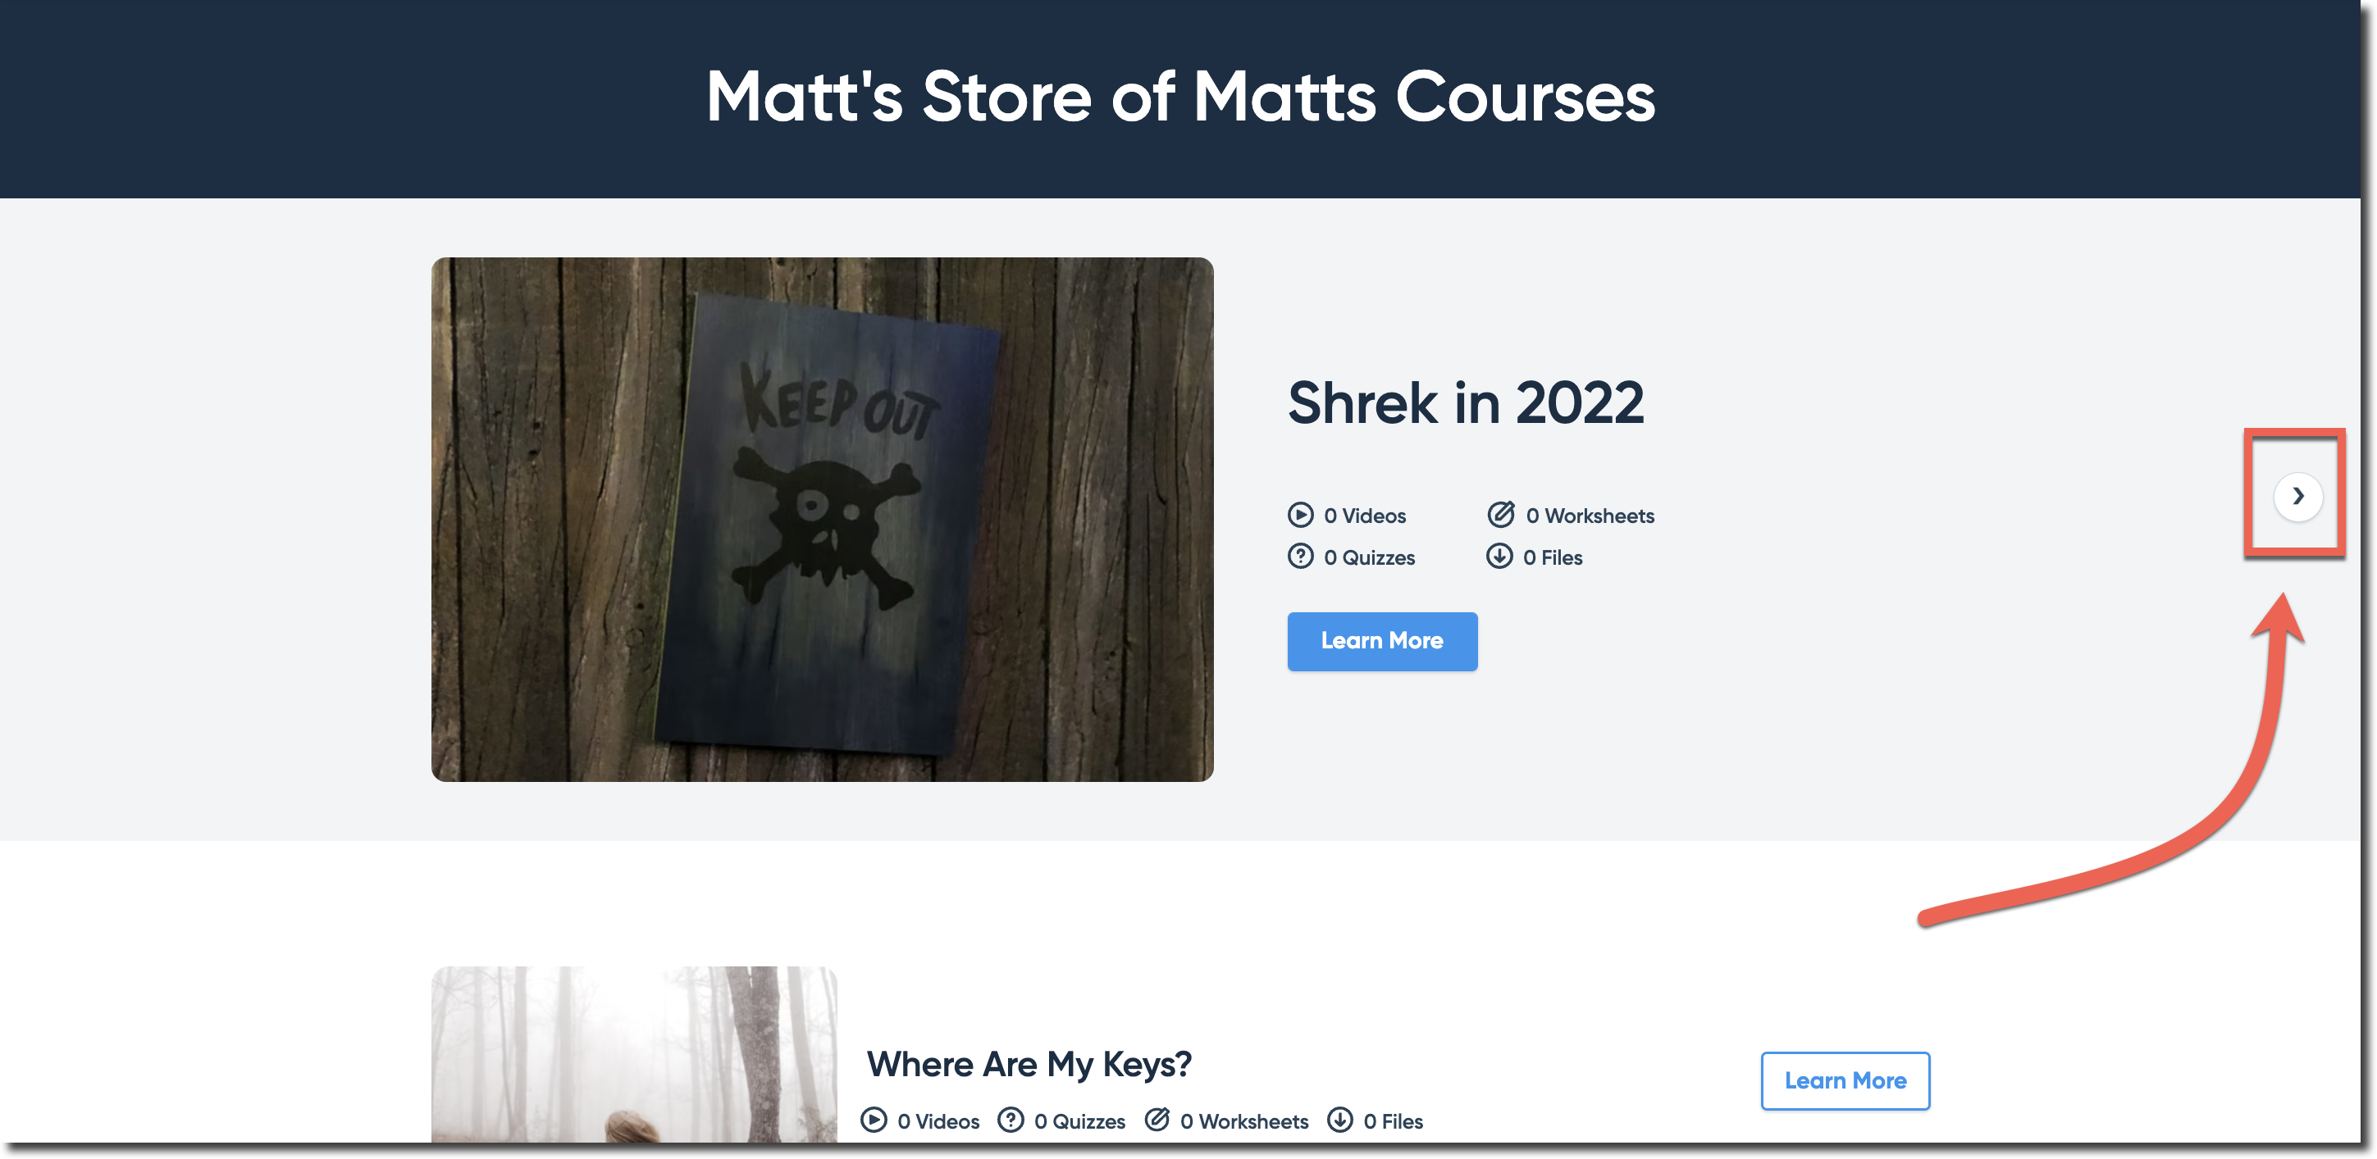Image resolution: width=2377 pixels, height=1159 pixels.
Task: Open the blue Learn More button for Shrek in 2022
Action: pyautogui.click(x=1381, y=641)
